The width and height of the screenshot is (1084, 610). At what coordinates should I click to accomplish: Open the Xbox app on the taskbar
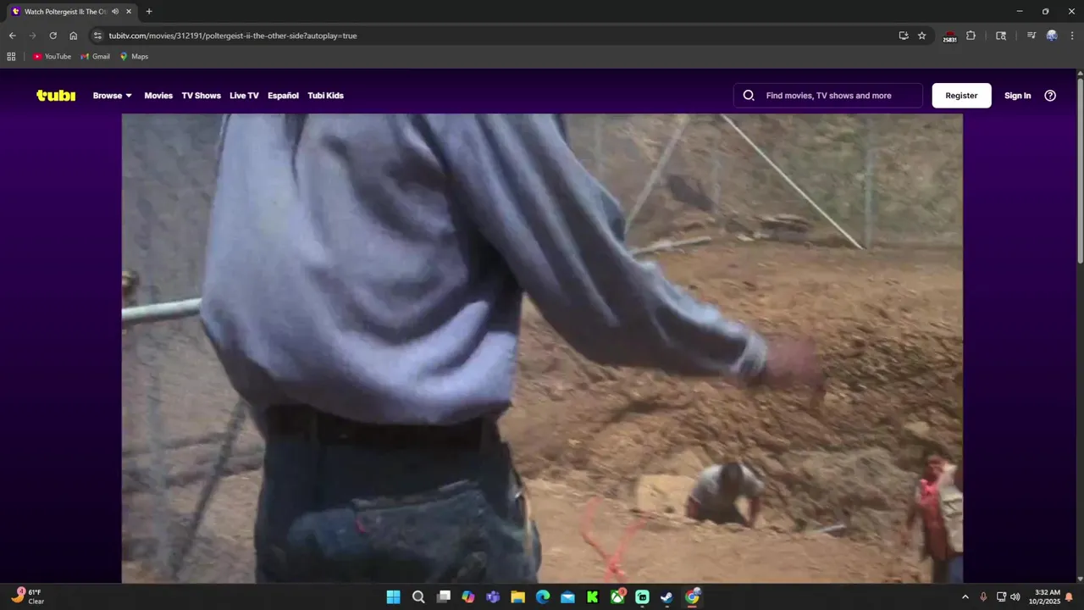pyautogui.click(x=618, y=596)
